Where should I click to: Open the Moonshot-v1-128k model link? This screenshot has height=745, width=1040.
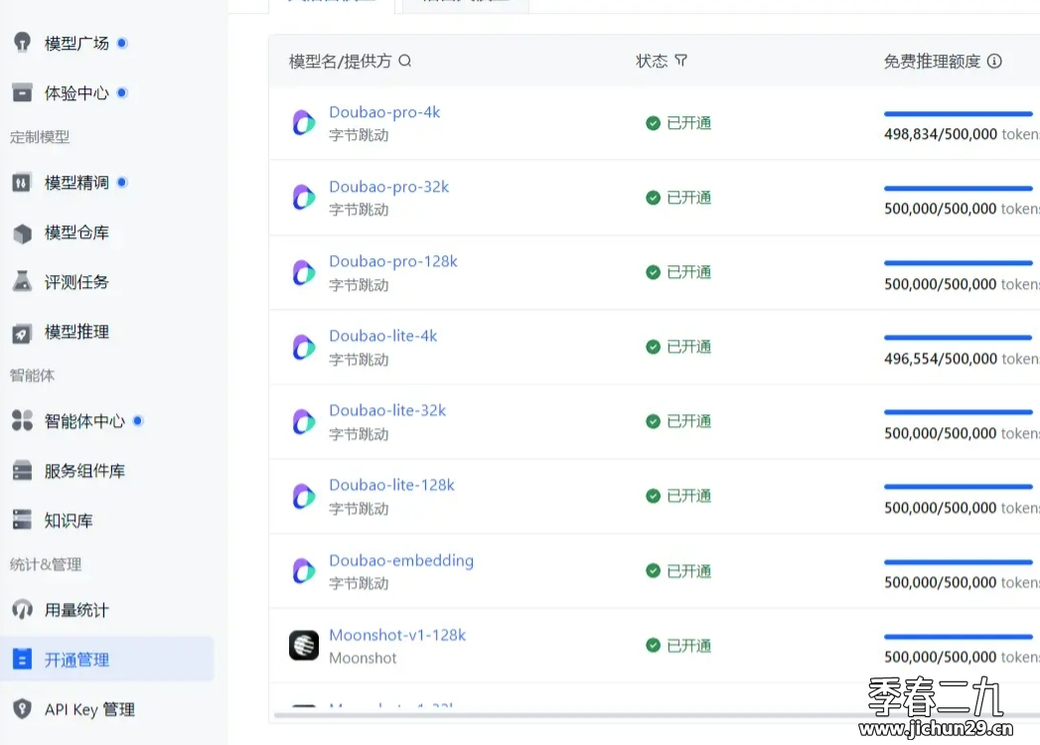pyautogui.click(x=397, y=635)
